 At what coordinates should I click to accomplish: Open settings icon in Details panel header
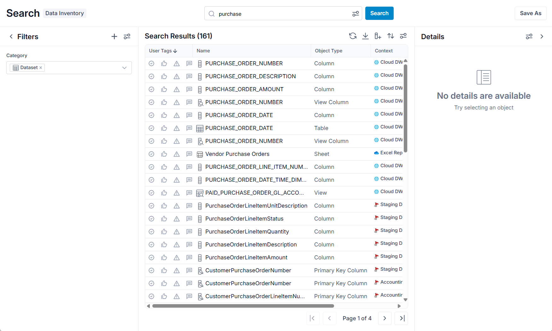[x=529, y=37]
